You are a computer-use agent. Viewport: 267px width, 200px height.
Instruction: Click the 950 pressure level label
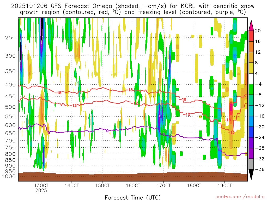[x=10, y=171]
